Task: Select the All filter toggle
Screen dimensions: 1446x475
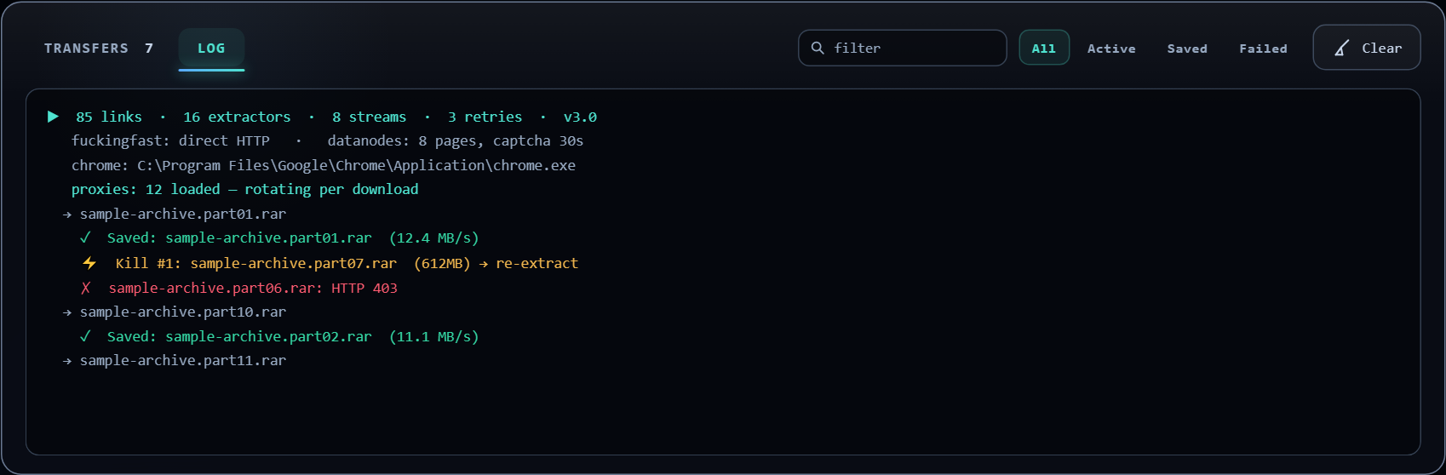Action: 1044,49
